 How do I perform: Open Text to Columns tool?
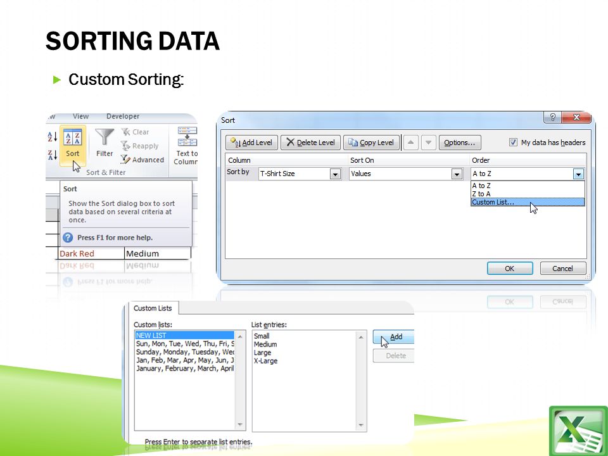click(x=187, y=146)
